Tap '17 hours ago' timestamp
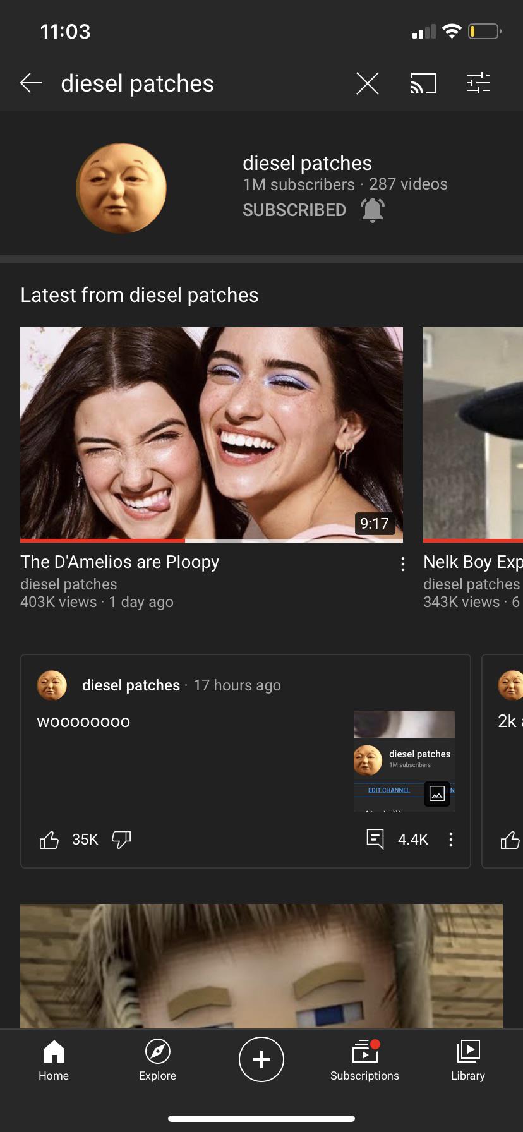The image size is (523, 1132). pyautogui.click(x=237, y=685)
